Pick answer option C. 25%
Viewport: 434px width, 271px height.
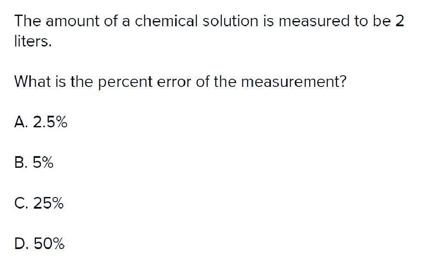coord(39,203)
